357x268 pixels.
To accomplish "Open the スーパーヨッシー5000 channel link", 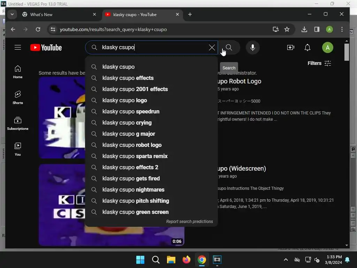I will coord(239,101).
